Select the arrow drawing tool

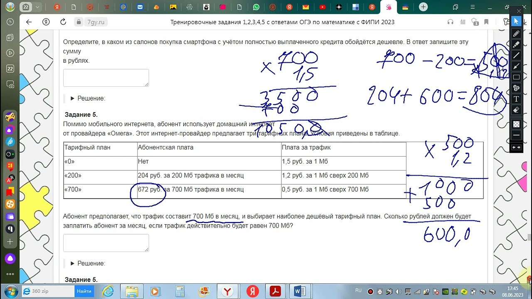tap(516, 66)
